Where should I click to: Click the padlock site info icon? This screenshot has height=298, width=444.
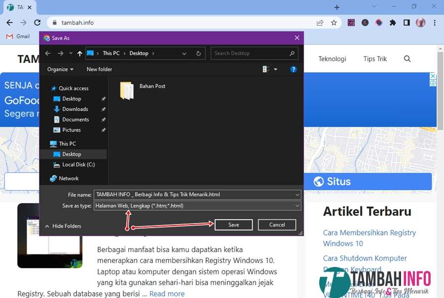pos(55,23)
